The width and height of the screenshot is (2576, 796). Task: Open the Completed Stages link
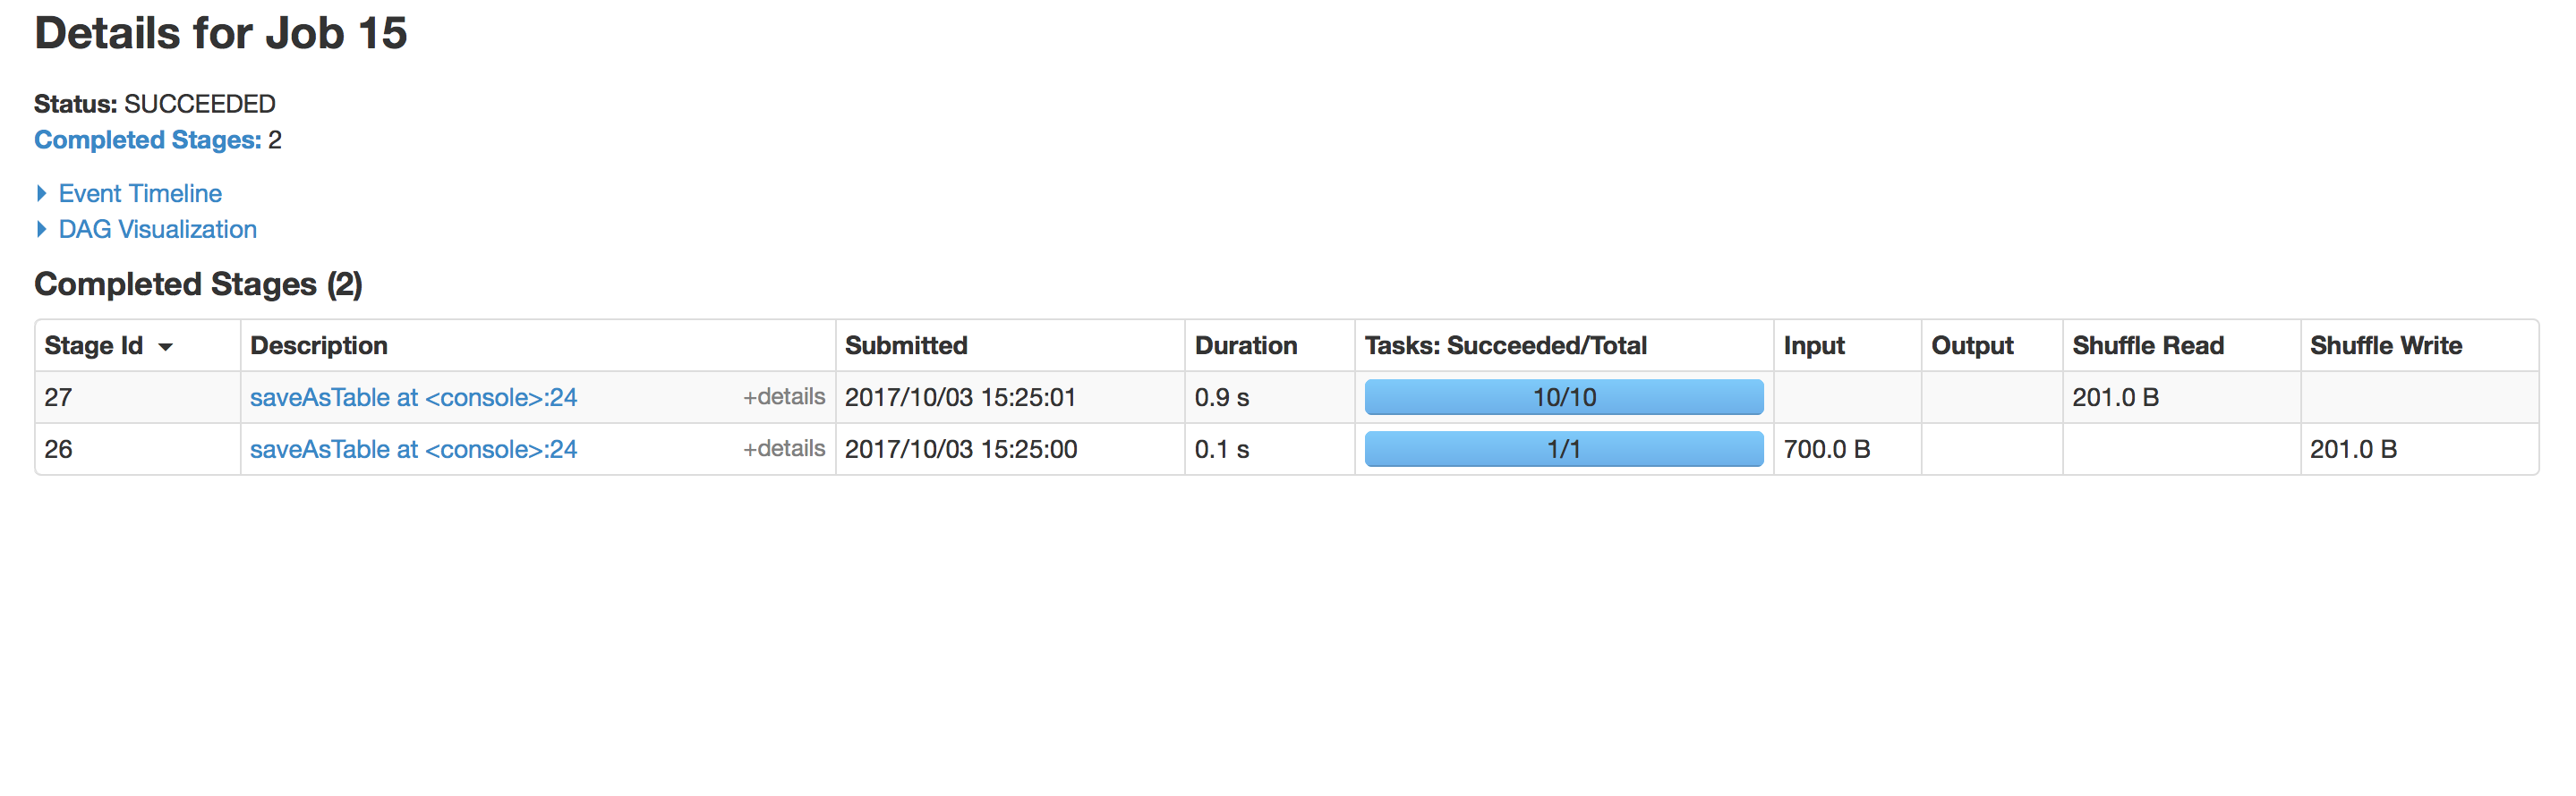click(x=147, y=140)
